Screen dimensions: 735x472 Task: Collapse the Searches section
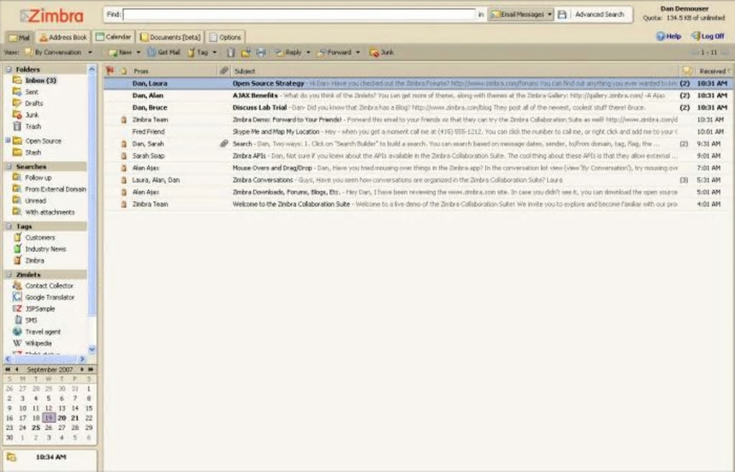(x=9, y=167)
